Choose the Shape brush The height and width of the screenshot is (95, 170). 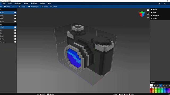[8, 36]
